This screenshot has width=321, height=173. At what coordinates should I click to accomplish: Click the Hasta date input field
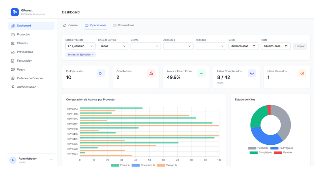(x=273, y=46)
